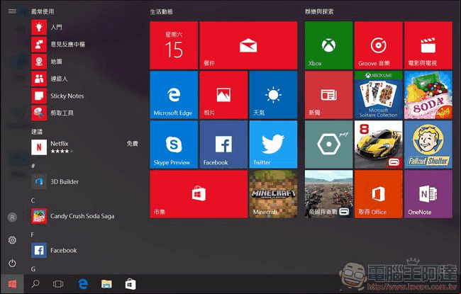Image resolution: width=461 pixels, height=294 pixels.
Task: Launch Microsoft Solitaire Collection tile
Action: [379, 95]
